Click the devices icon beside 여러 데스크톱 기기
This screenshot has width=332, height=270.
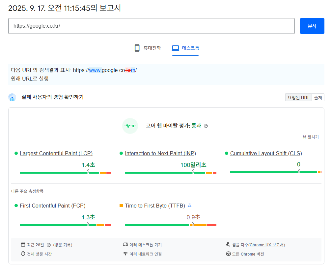click(125, 244)
